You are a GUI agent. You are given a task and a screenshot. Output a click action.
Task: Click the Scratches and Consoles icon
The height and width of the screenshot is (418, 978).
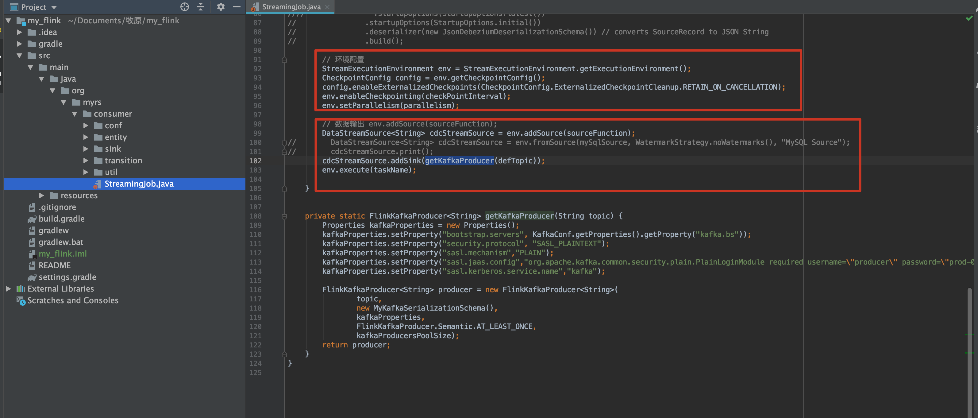point(20,300)
